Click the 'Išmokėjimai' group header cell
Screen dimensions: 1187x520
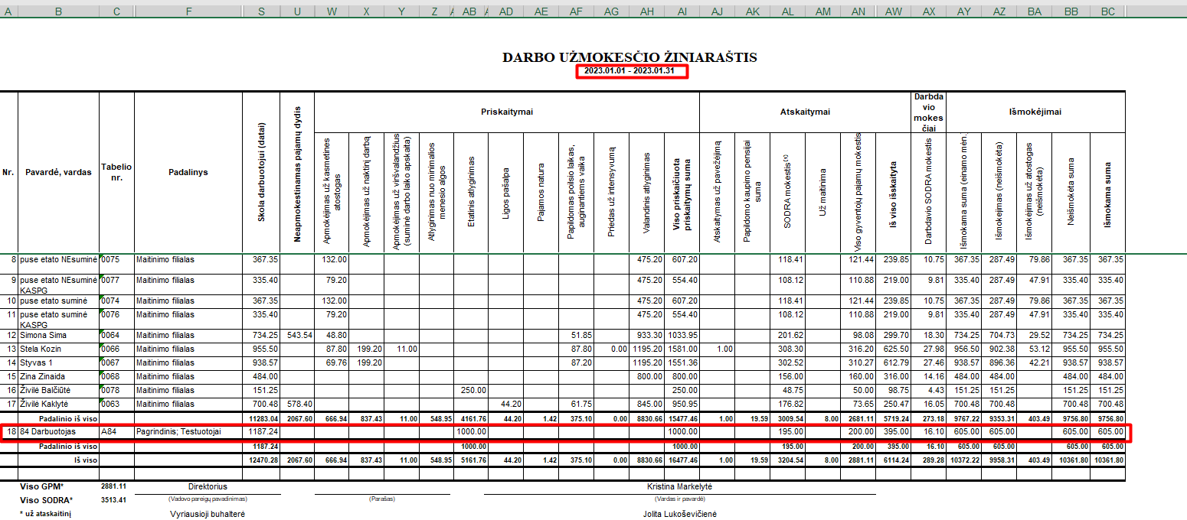(1036, 112)
